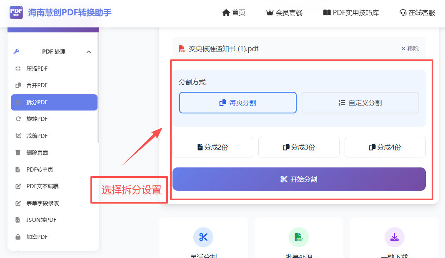Select PDF文本编辑 in sidebar

tap(54, 186)
